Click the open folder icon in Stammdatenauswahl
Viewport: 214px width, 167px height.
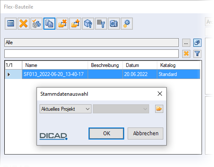(x=159, y=109)
